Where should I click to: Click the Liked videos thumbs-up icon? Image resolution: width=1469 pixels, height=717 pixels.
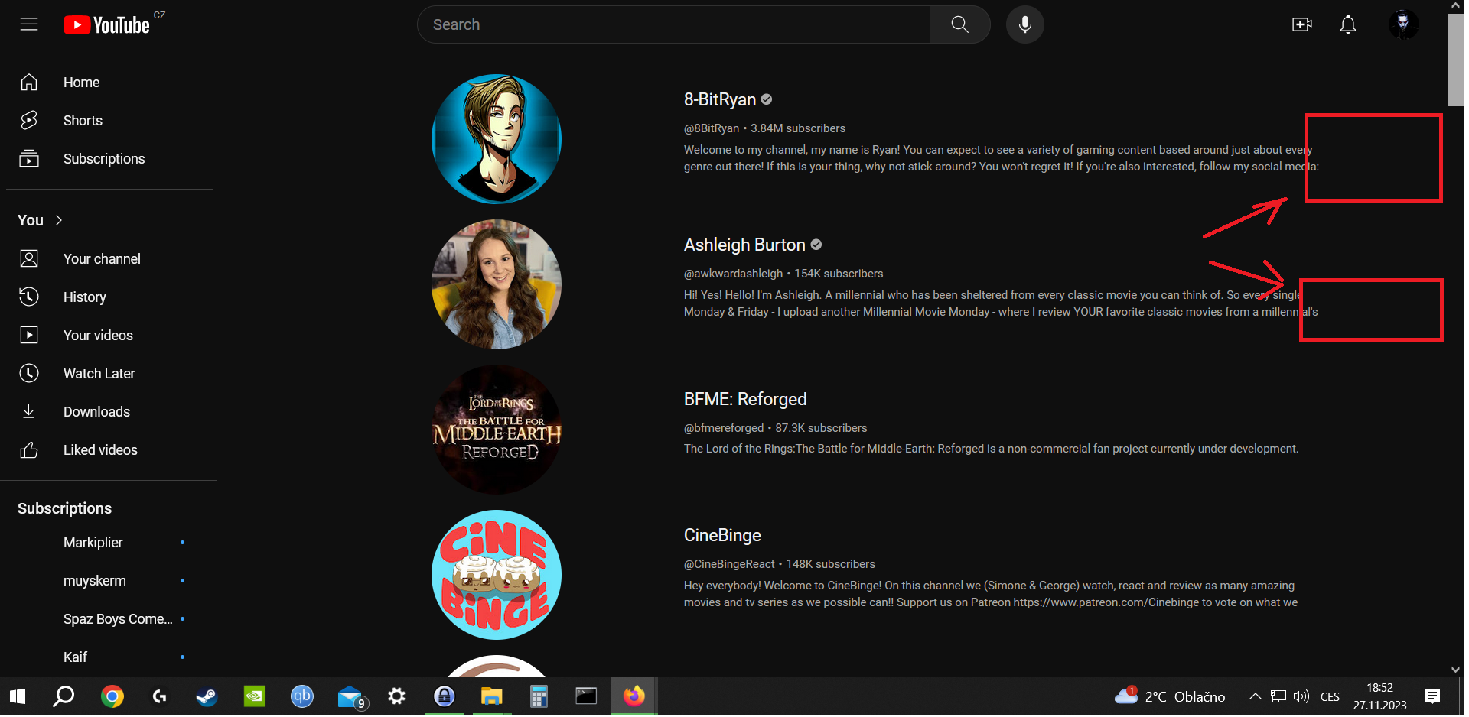pyautogui.click(x=29, y=449)
